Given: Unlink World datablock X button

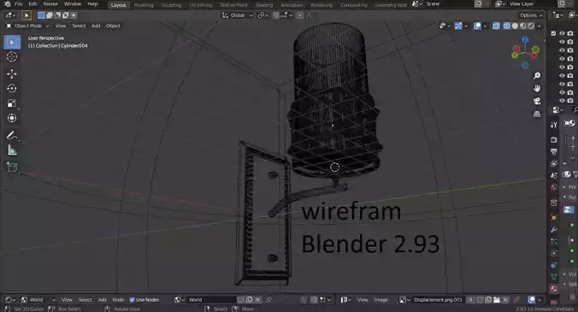Looking at the screenshot, I should pos(257,300).
